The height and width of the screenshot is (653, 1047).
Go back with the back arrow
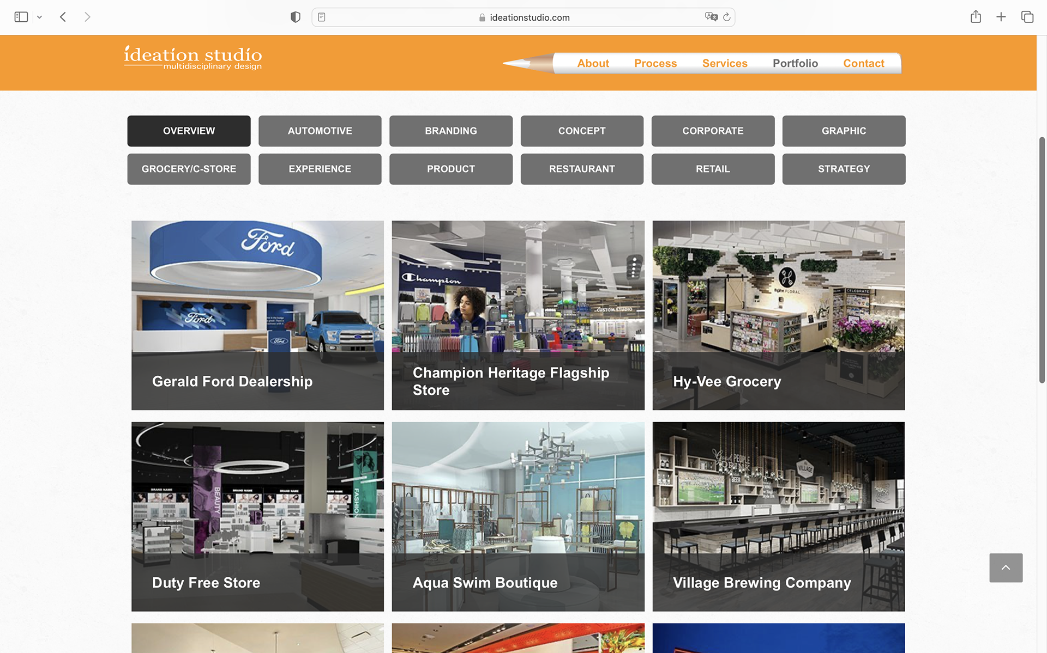click(63, 17)
